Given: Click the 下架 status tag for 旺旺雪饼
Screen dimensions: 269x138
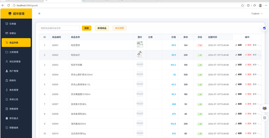Looking at the screenshot, I should tap(200, 45).
